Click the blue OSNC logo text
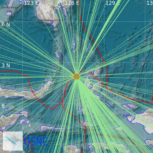Image resolution: width=153 pixels, height=153 pixels. coord(36,141)
